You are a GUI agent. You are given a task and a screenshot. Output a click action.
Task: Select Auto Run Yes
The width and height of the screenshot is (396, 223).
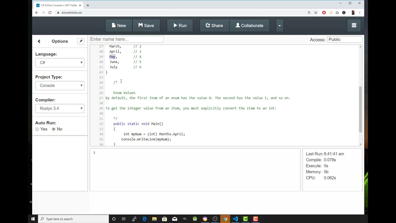click(37, 129)
